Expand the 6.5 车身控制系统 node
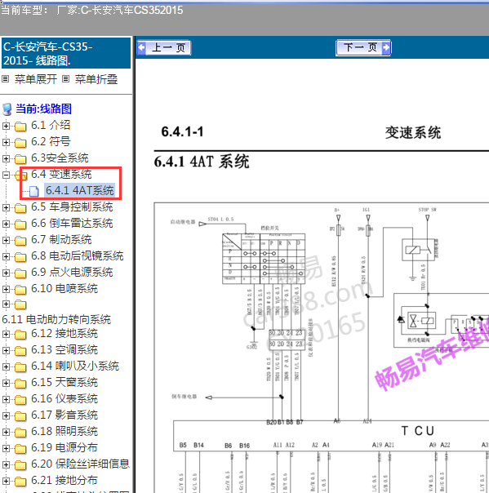 [6, 207]
